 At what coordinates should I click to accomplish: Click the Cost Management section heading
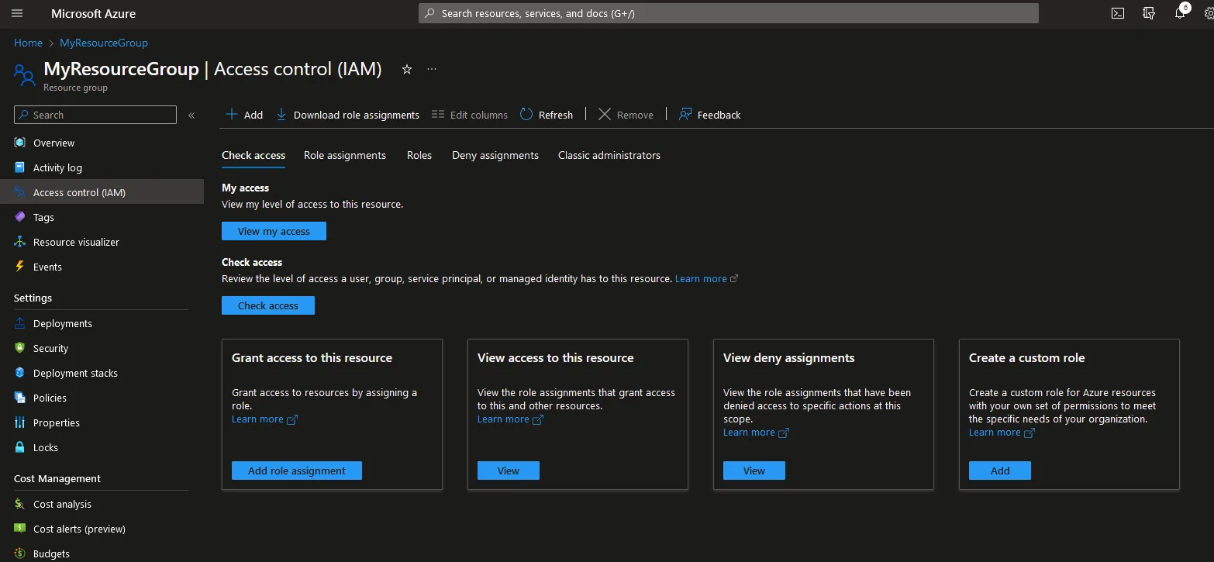click(57, 478)
